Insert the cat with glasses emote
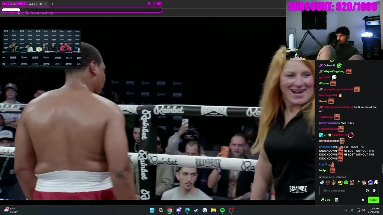 [334, 182]
